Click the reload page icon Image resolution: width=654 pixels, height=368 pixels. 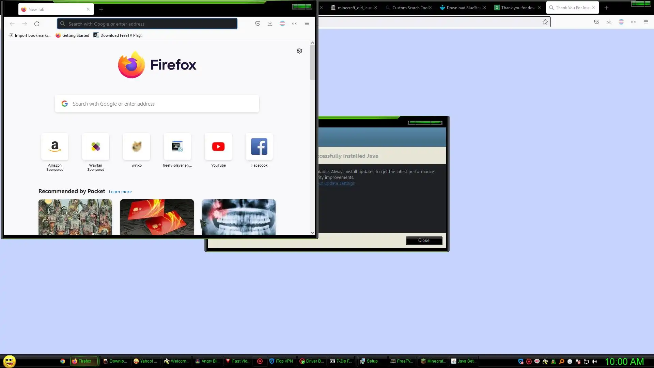(37, 24)
